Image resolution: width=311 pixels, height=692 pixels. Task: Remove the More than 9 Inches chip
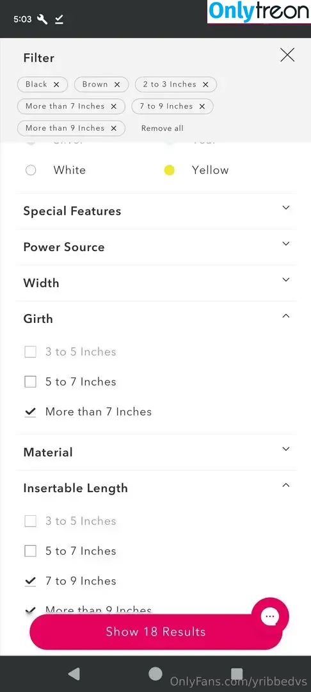pos(114,128)
